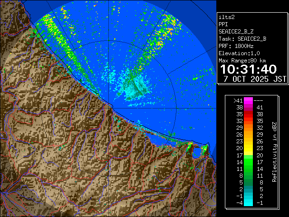Image resolution: width=289 pixels, height=217 pixels.
Task: Click the magenta >41 dBZ color swatch
Action: 248,101
